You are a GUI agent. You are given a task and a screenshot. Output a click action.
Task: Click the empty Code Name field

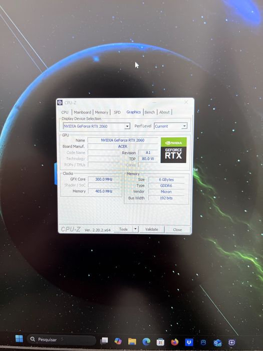[104, 152]
